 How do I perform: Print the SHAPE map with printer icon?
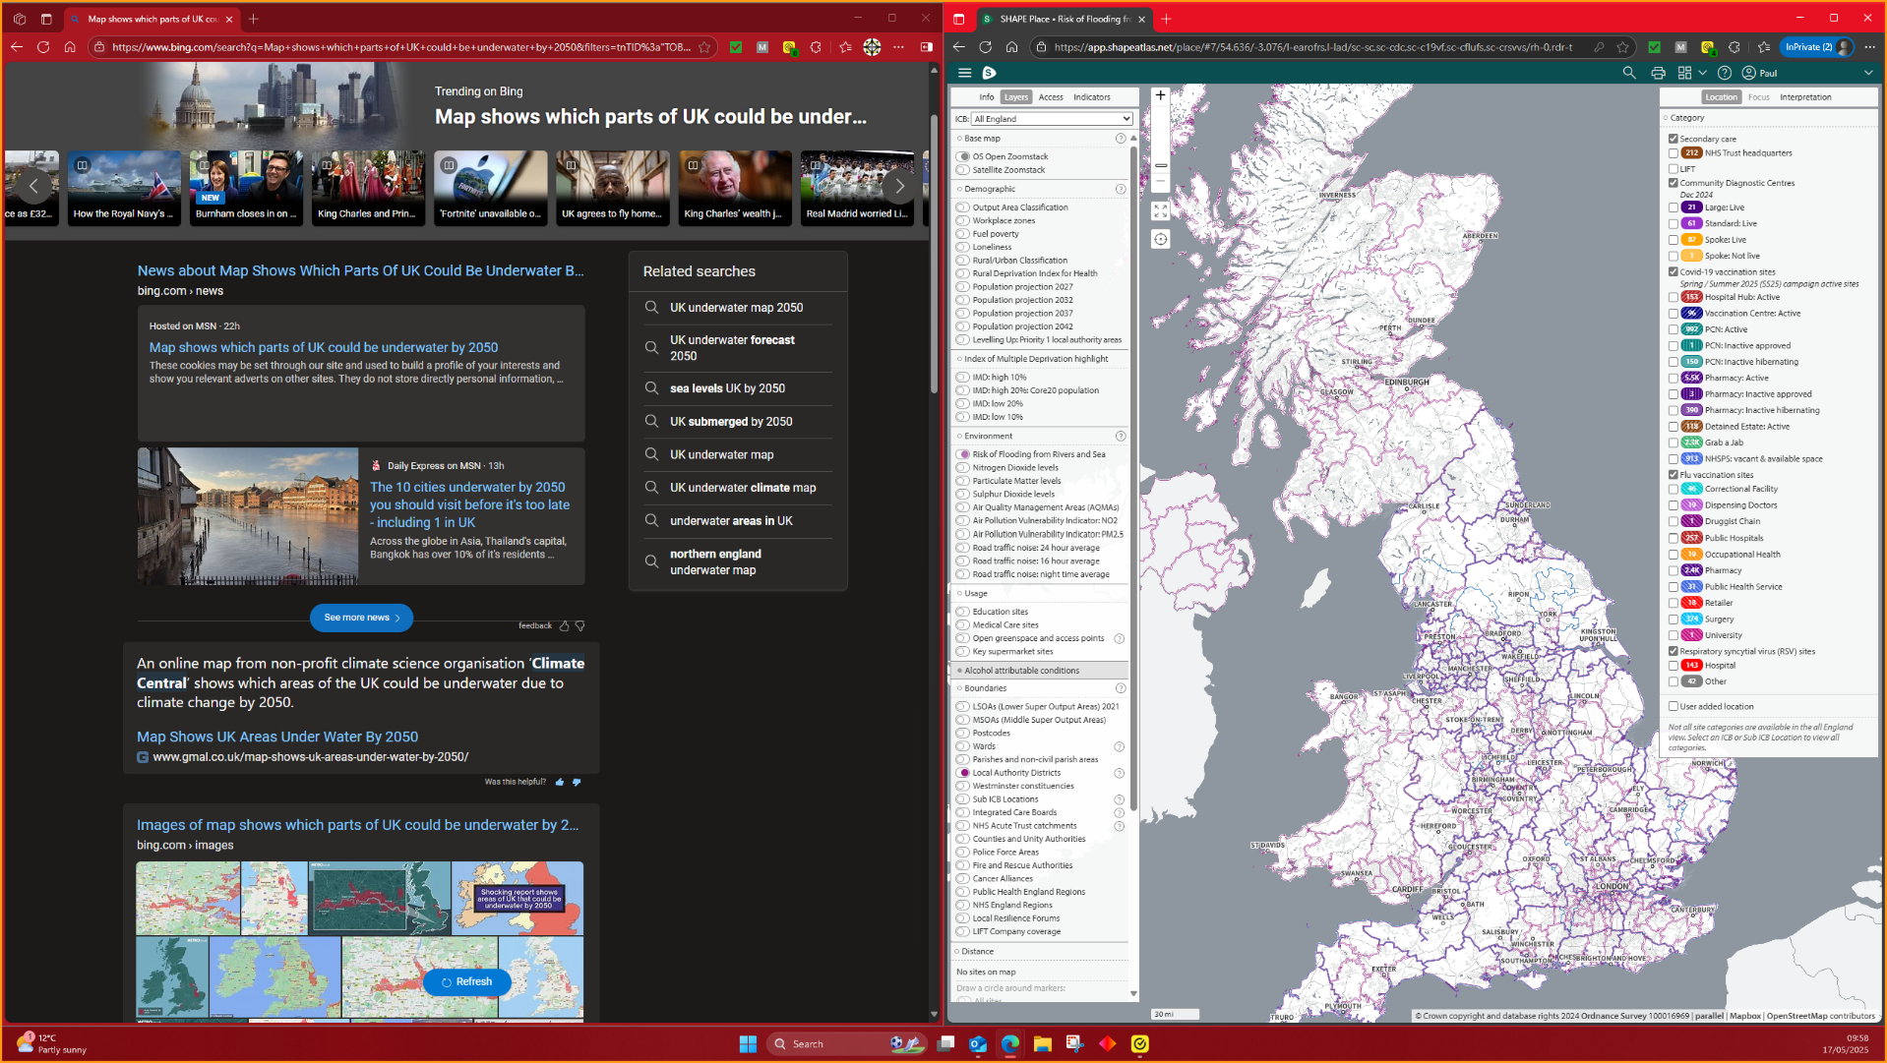(1658, 73)
